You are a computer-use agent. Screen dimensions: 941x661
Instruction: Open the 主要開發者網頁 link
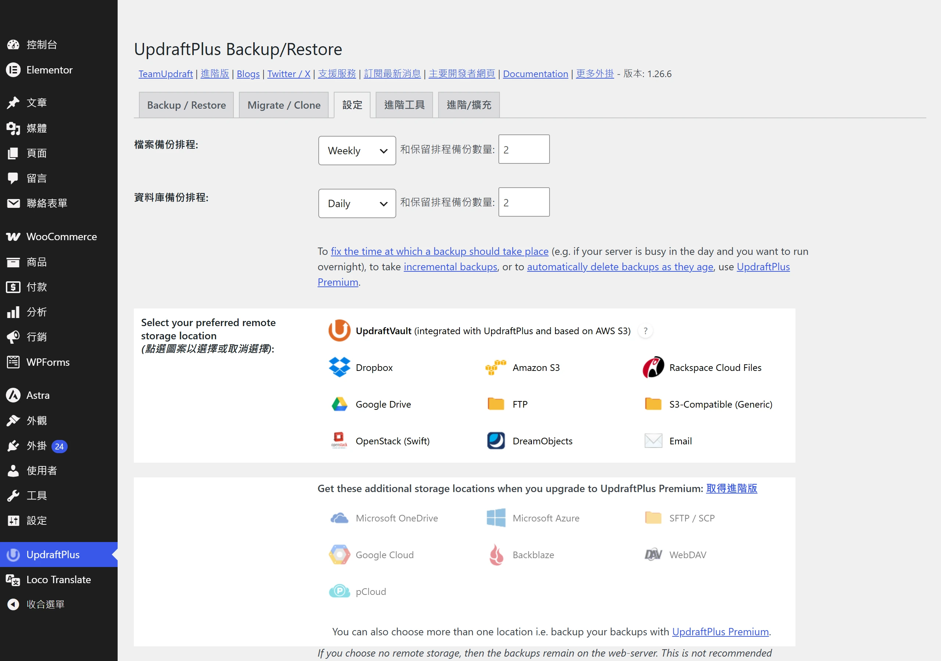tap(462, 74)
